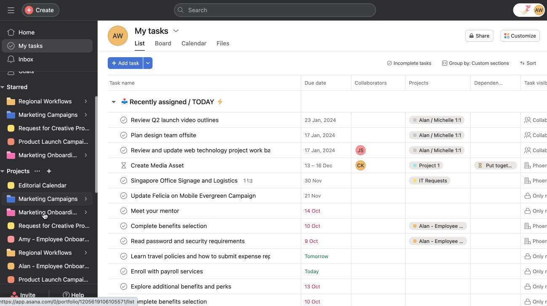This screenshot has width=547, height=306.
Task: Check off Explore additional benefits and perks
Action: pyautogui.click(x=124, y=287)
